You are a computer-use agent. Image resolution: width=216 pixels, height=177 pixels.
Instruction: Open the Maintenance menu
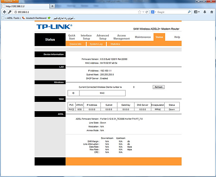click(143, 37)
